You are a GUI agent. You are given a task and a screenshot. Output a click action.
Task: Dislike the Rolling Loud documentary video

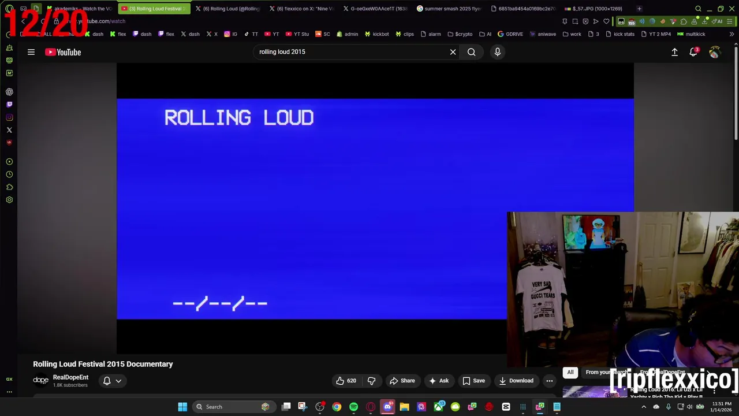[371, 381]
